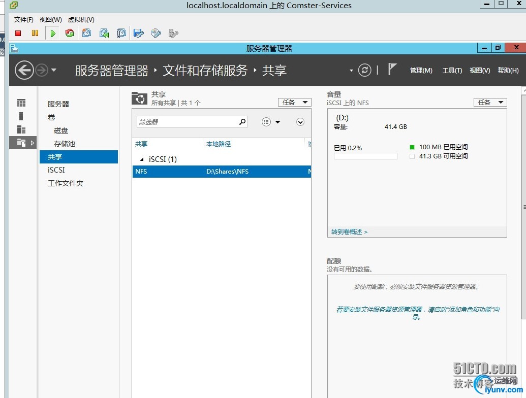The height and width of the screenshot is (398, 526).
Task: Open the 管理(M) menu
Action: click(x=421, y=71)
